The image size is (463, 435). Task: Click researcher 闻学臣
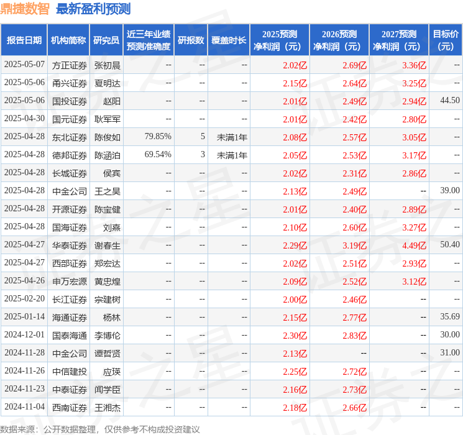[x=108, y=390]
